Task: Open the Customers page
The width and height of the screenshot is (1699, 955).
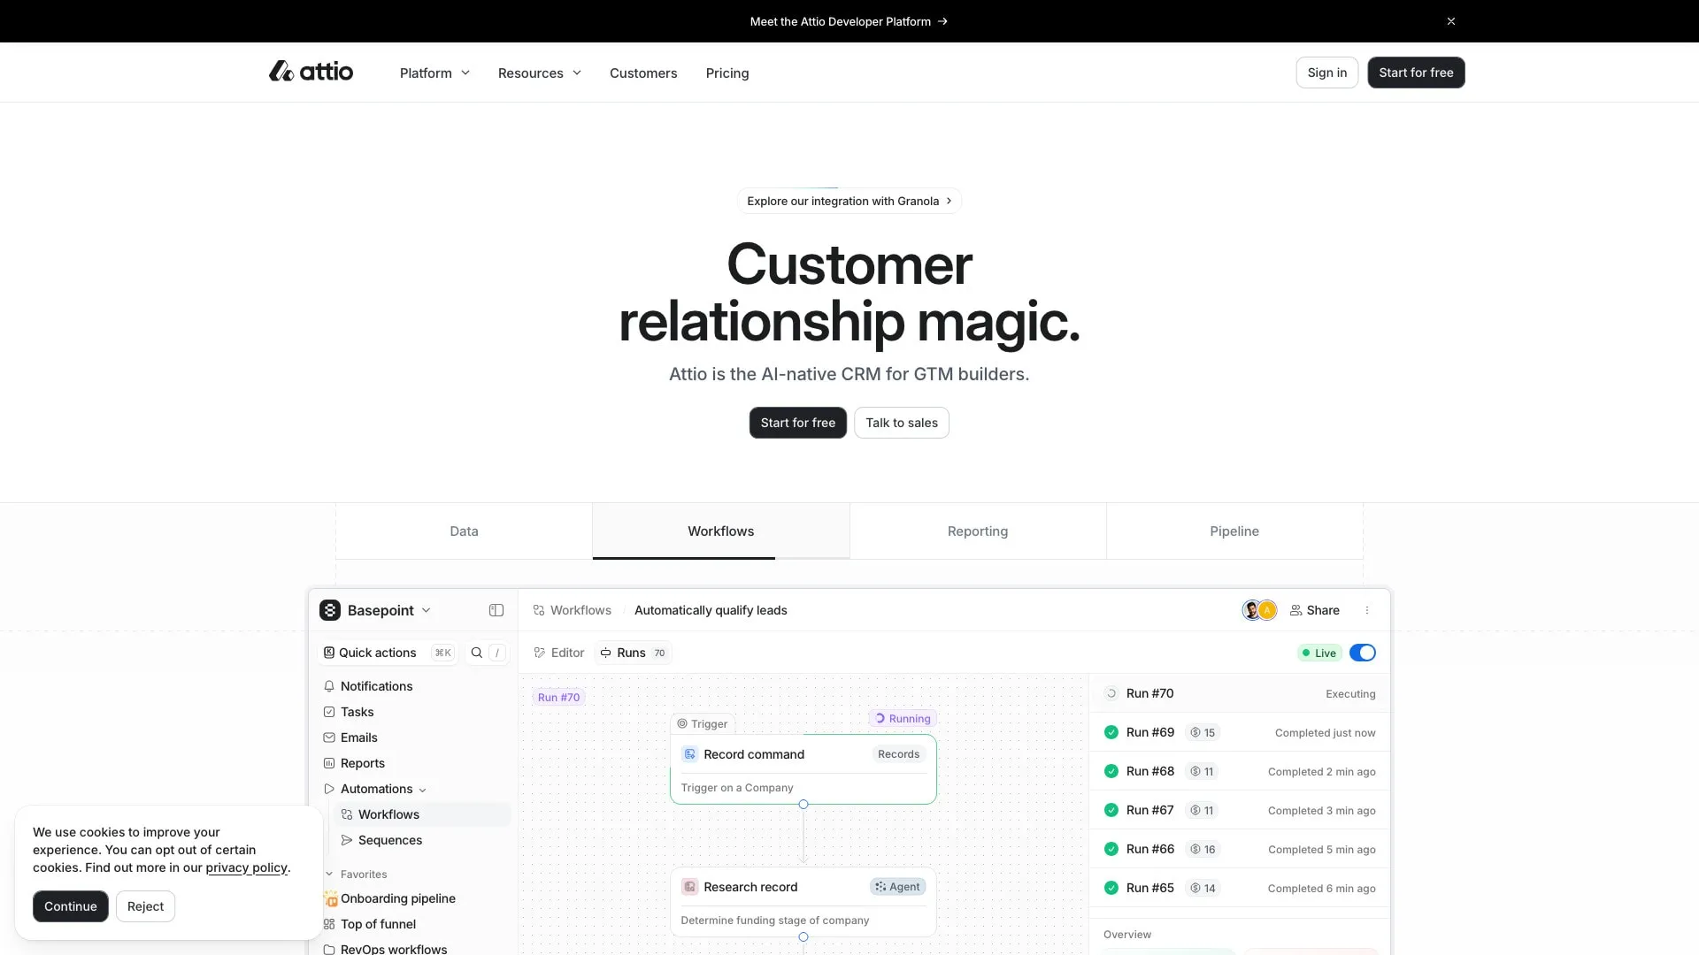Action: (643, 73)
